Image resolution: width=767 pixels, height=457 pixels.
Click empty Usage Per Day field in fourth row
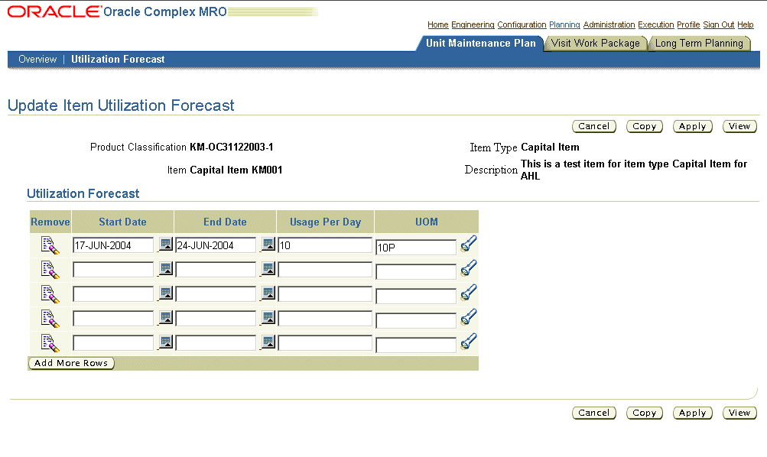(325, 319)
